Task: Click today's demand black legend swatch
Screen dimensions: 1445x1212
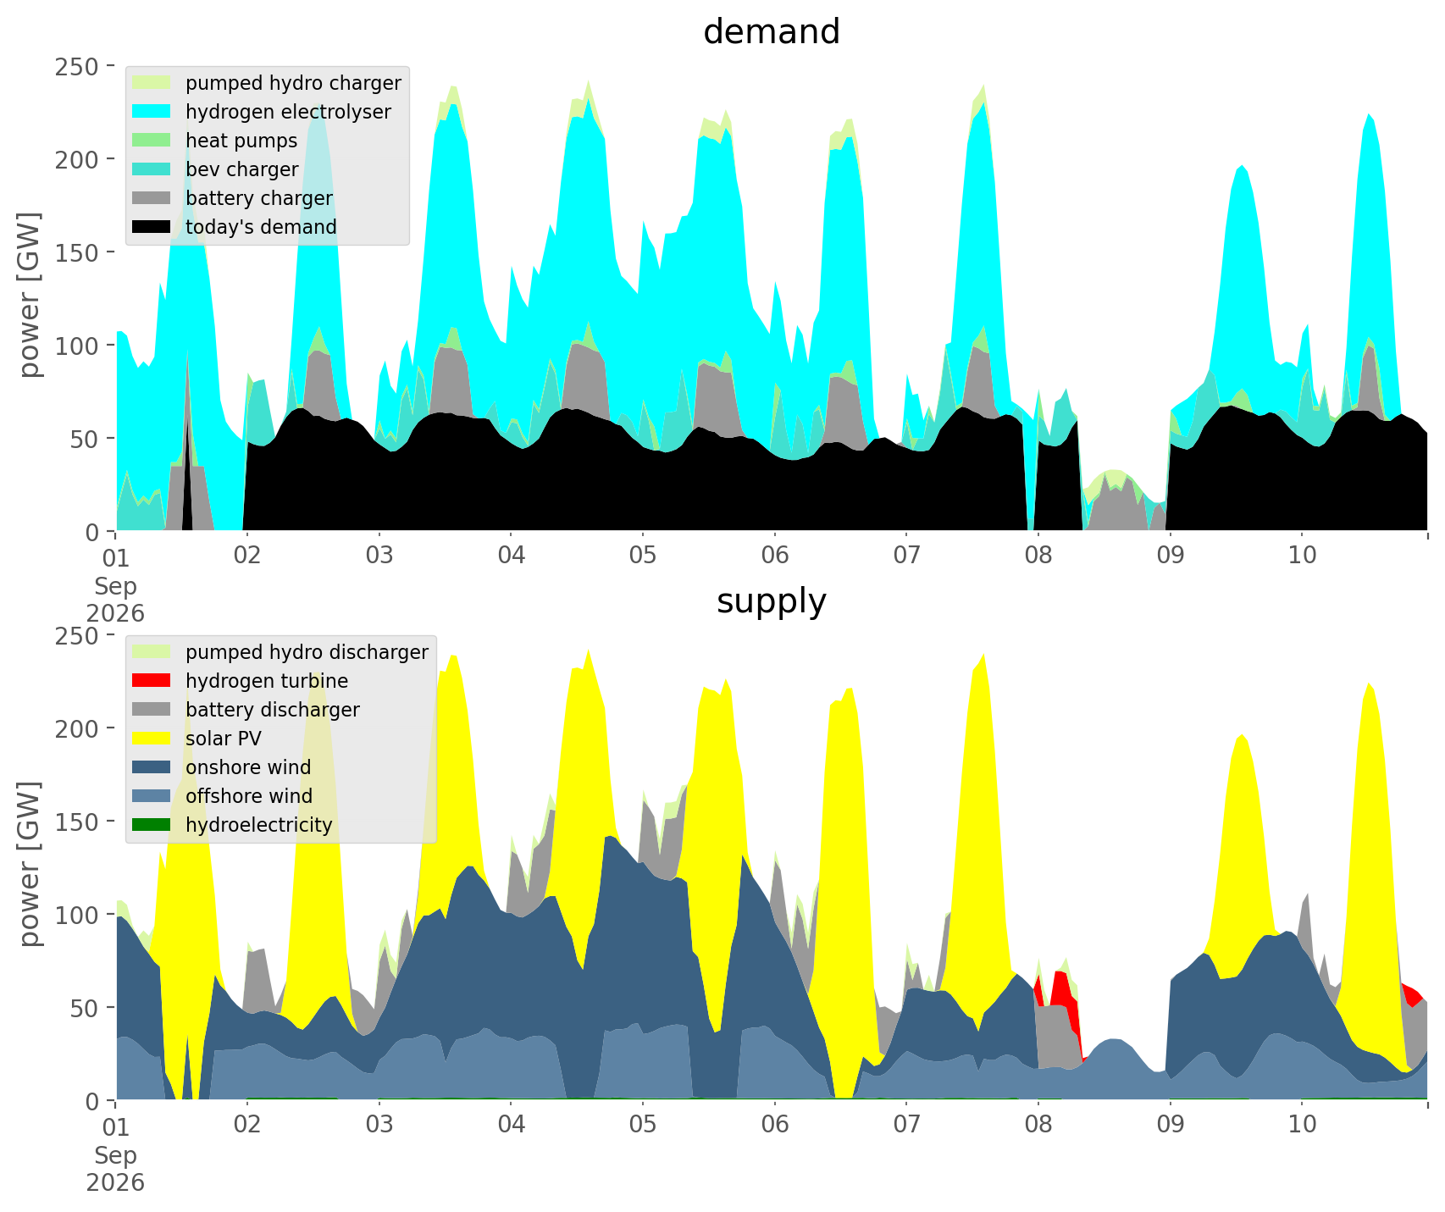Action: tap(152, 227)
